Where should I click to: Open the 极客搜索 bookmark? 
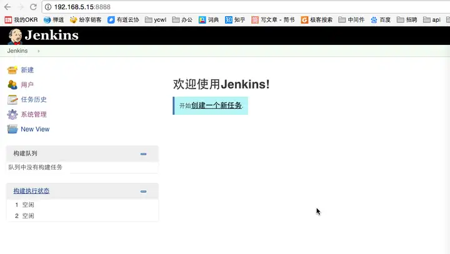[x=316, y=20]
